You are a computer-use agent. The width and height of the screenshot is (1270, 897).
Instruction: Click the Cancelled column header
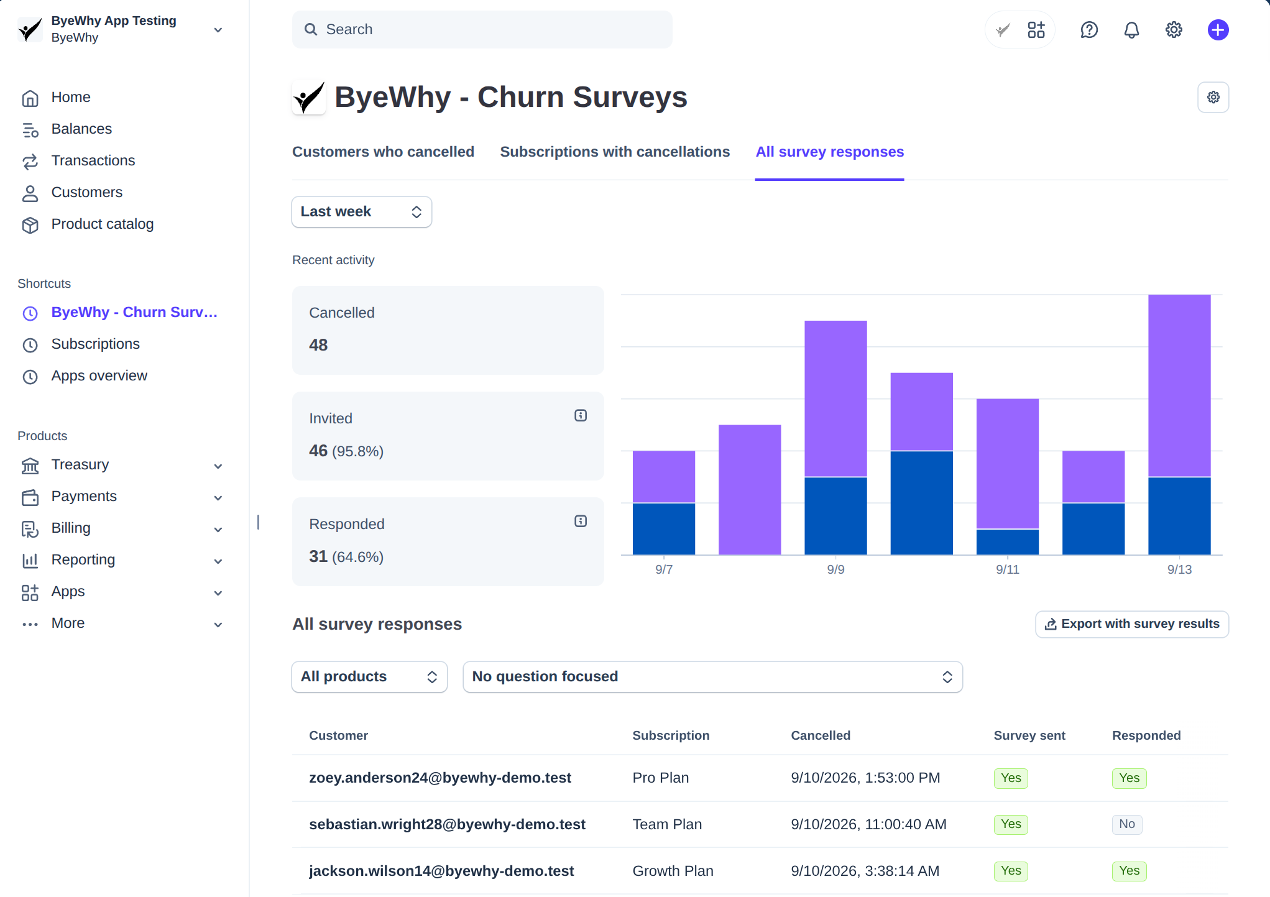tap(820, 736)
